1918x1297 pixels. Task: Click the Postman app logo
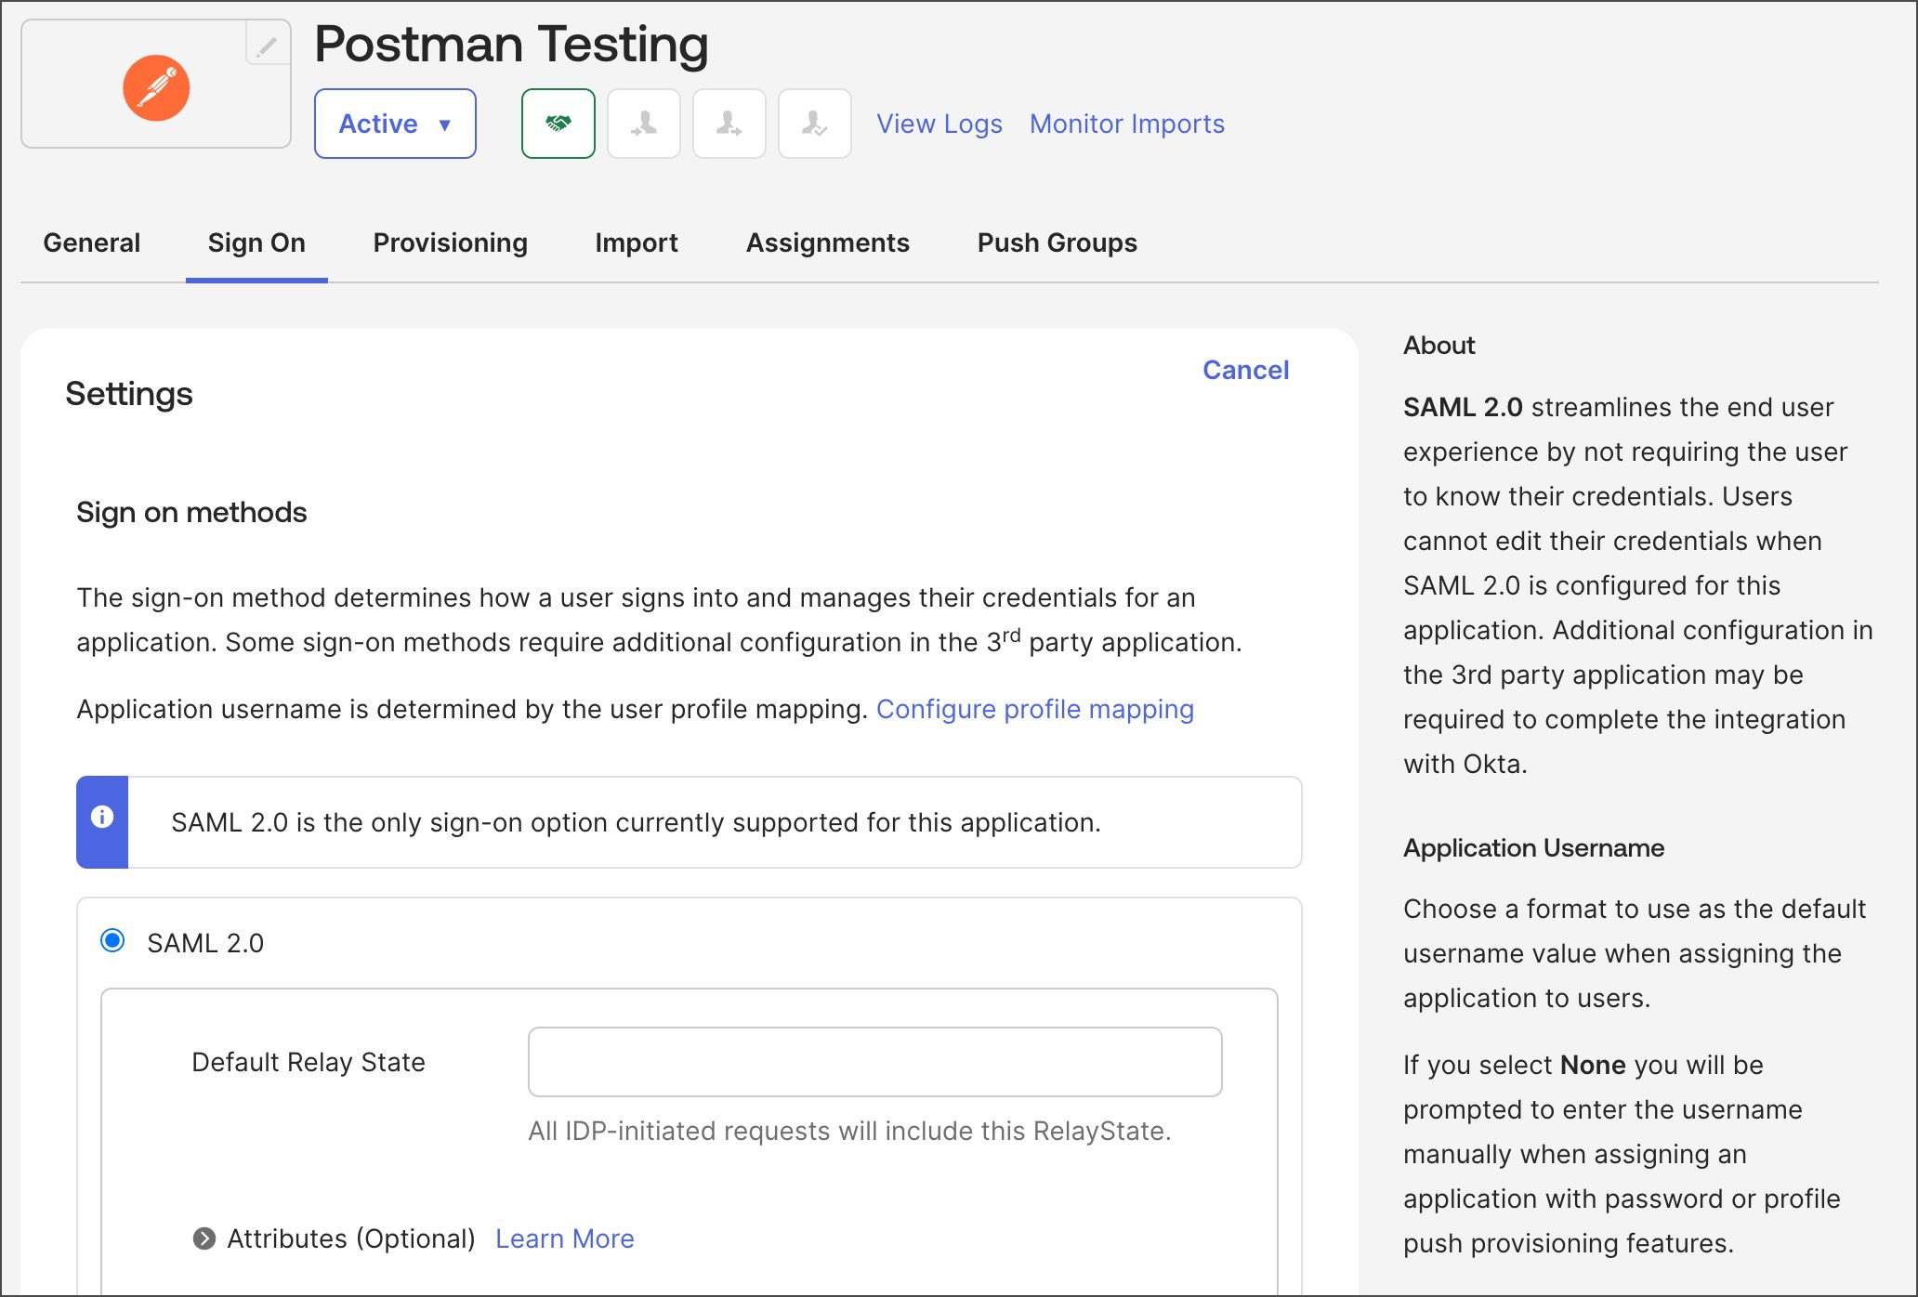pos(156,88)
